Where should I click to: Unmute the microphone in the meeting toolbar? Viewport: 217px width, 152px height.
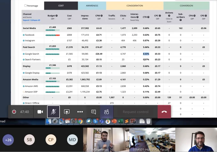coord(53,112)
